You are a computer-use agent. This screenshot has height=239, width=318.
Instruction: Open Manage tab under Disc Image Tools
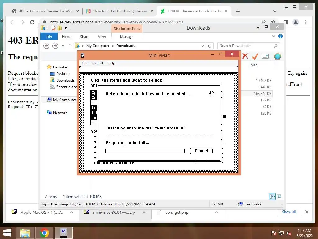[127, 37]
